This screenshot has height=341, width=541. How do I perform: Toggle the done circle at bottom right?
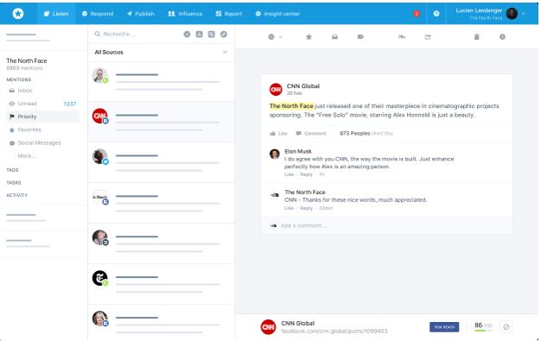coord(506,326)
